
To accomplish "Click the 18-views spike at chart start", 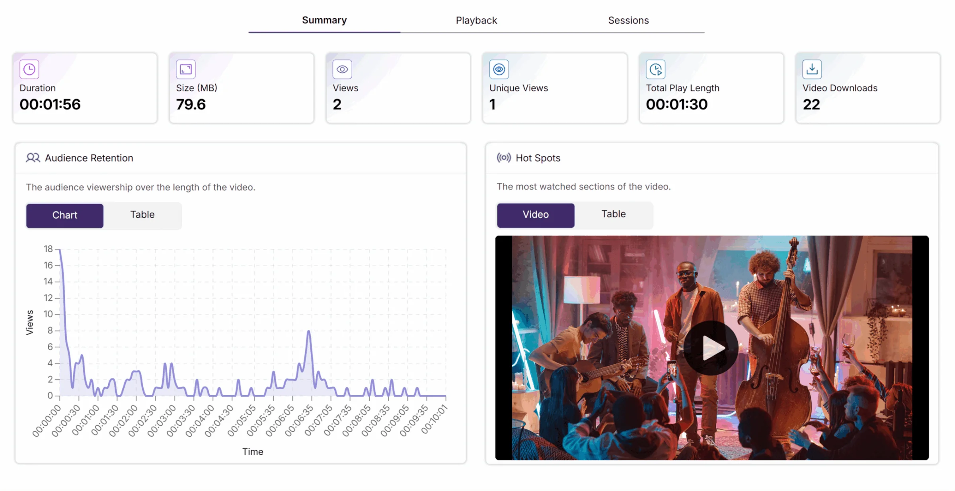I will pos(60,250).
